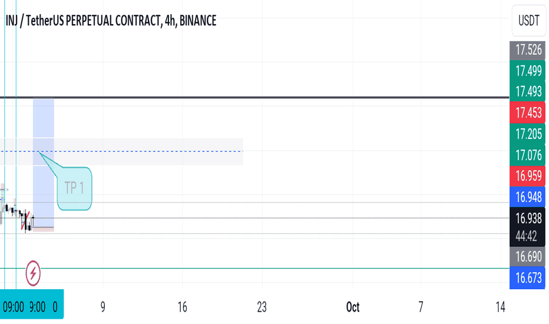Click the 23 date on time axis
The width and height of the screenshot is (549, 324).
coord(262,307)
